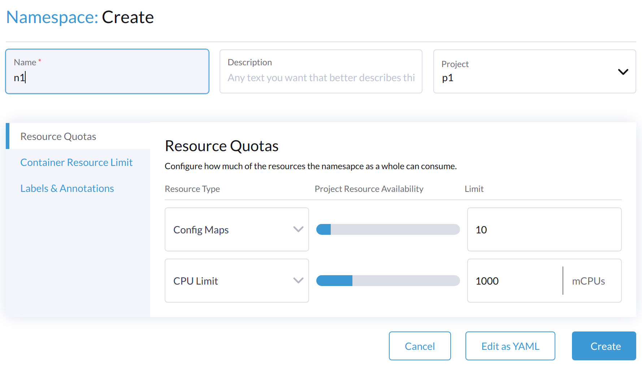
Task: Click the Cancel button
Action: 420,346
